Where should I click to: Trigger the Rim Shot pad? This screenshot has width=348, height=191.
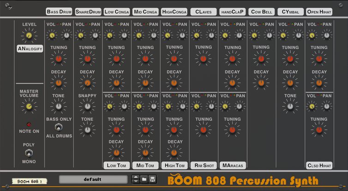(x=204, y=165)
